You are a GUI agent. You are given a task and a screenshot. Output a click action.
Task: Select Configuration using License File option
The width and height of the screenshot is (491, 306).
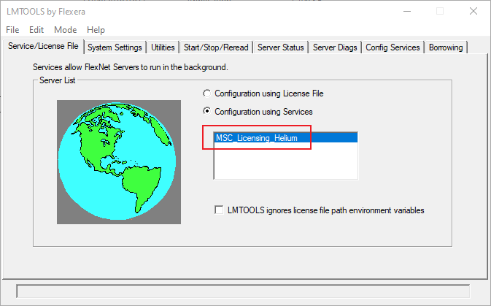point(208,93)
